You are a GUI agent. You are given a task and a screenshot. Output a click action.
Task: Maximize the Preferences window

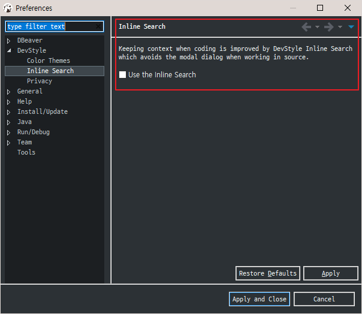point(320,8)
